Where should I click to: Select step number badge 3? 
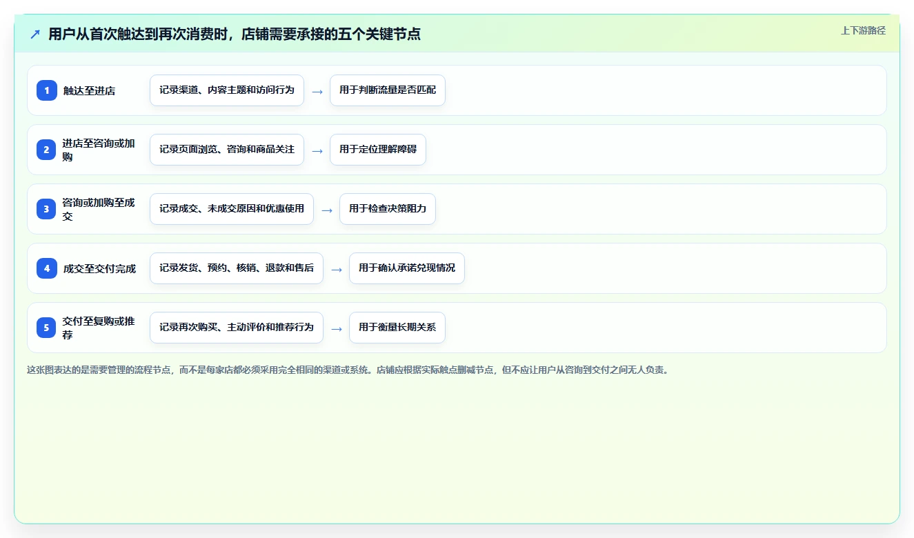pyautogui.click(x=47, y=209)
